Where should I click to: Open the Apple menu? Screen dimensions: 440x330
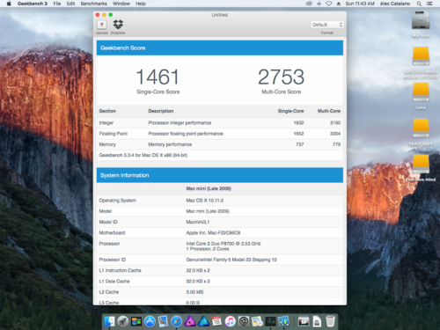tap(9, 4)
